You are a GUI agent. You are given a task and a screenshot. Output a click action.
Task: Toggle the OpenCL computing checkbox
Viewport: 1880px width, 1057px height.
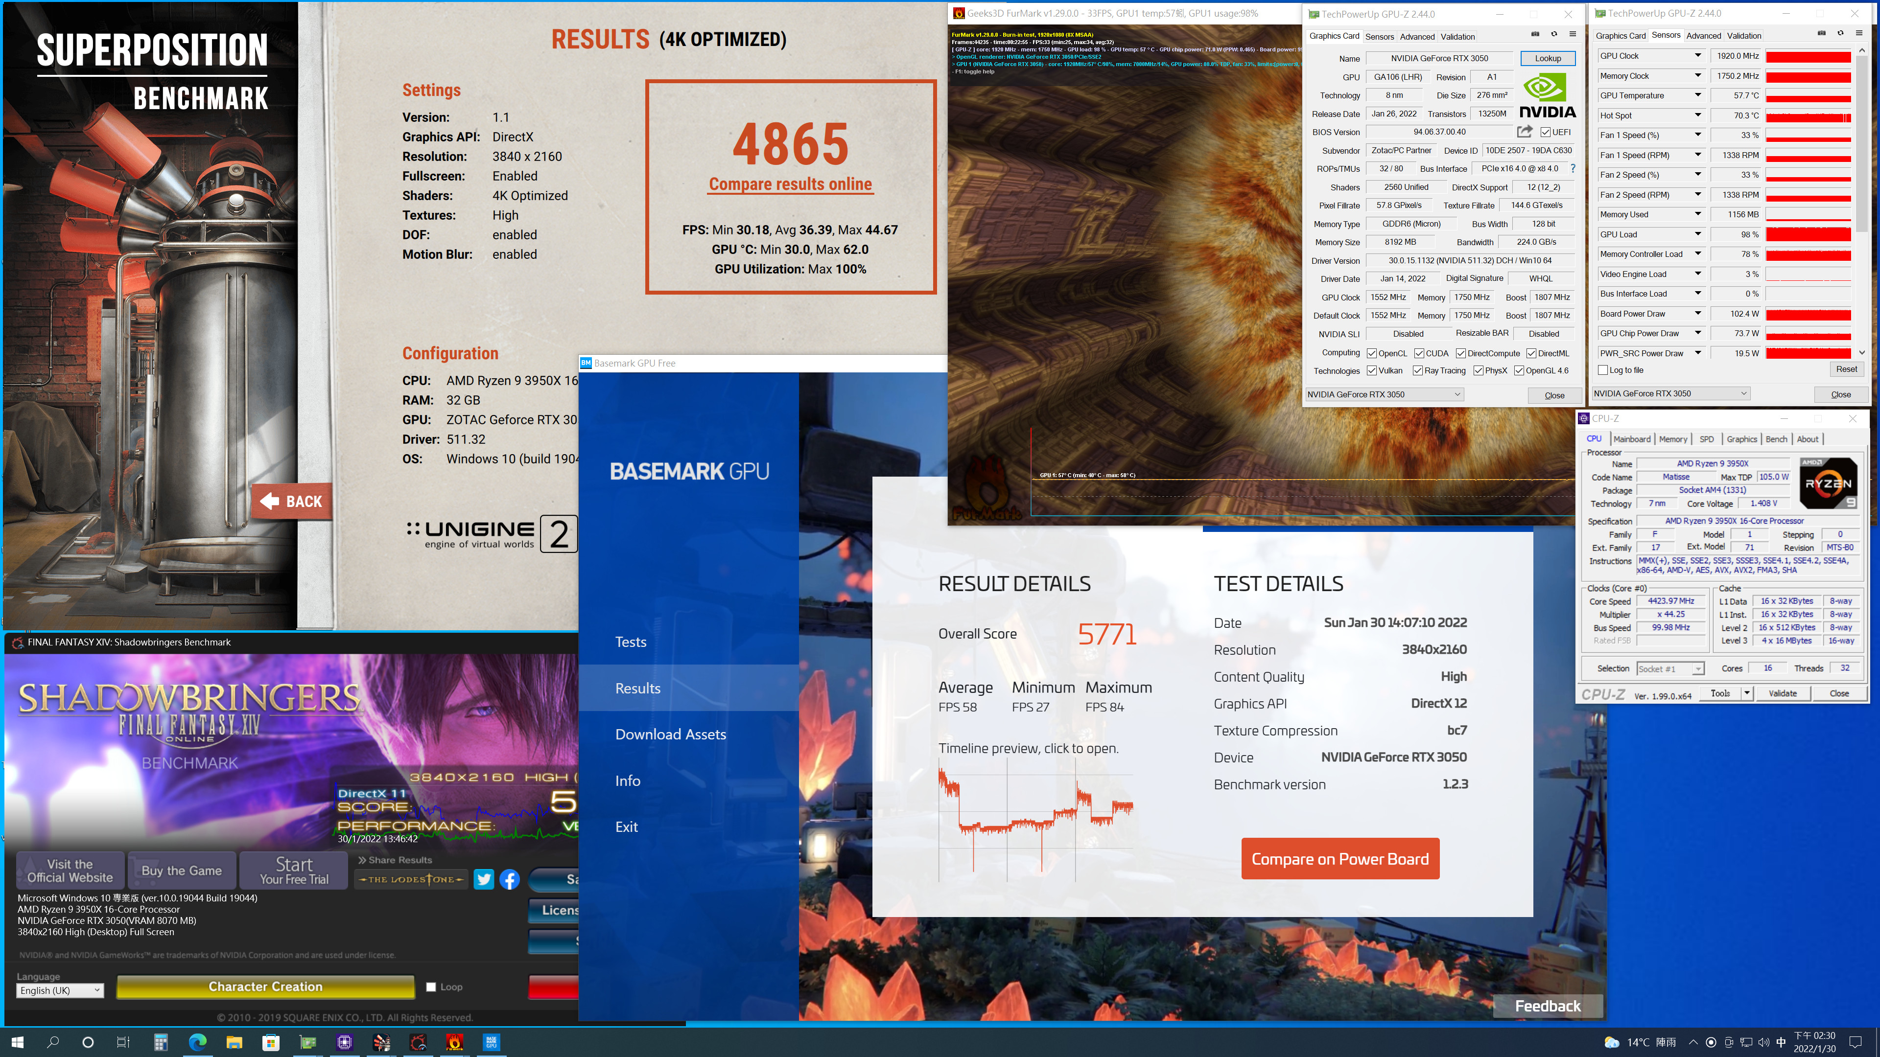[1371, 353]
